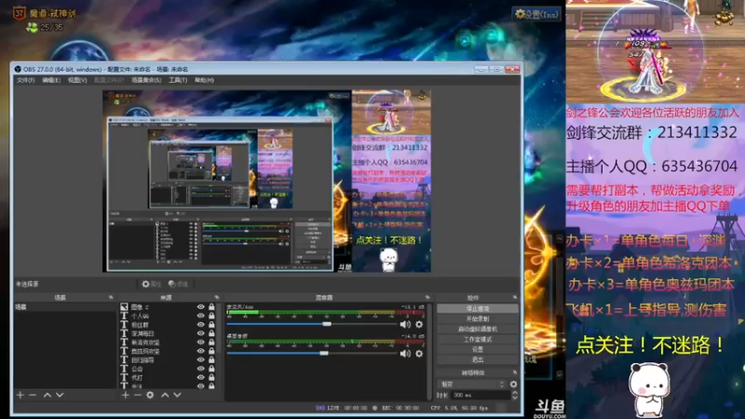This screenshot has height=419, width=745.
Task: Remove scene using the scenes minus icon
Action: click(33, 395)
